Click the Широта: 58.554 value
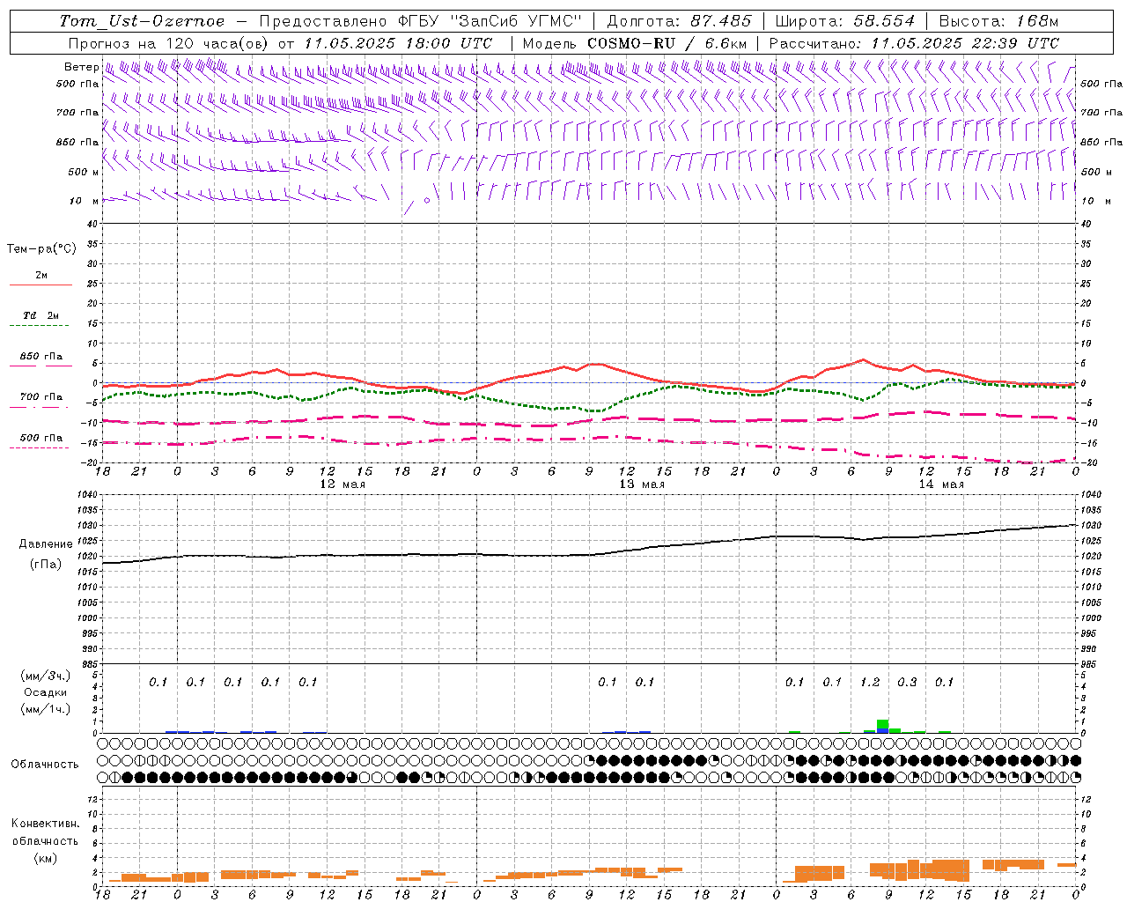This screenshot has width=1127, height=902. pos(845,21)
